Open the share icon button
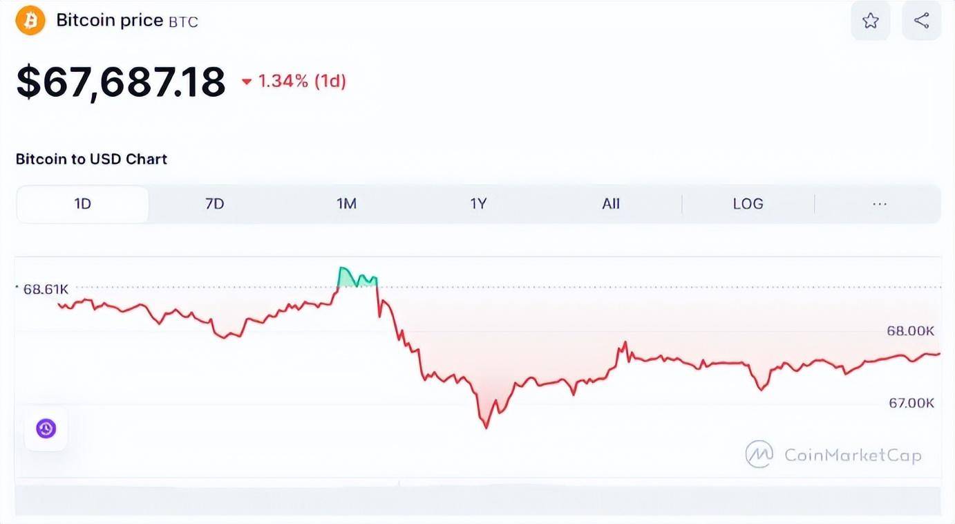Image resolution: width=955 pixels, height=524 pixels. 921,21
